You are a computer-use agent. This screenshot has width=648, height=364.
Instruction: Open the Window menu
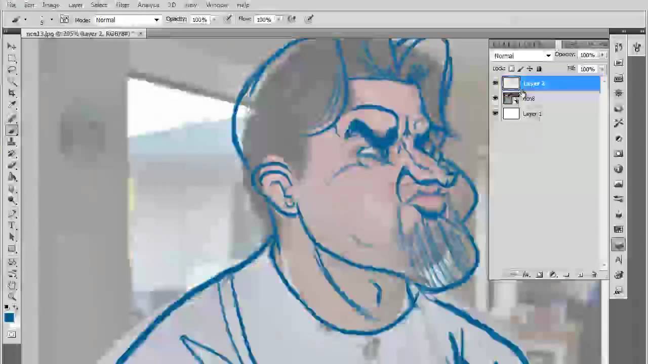[x=217, y=5]
